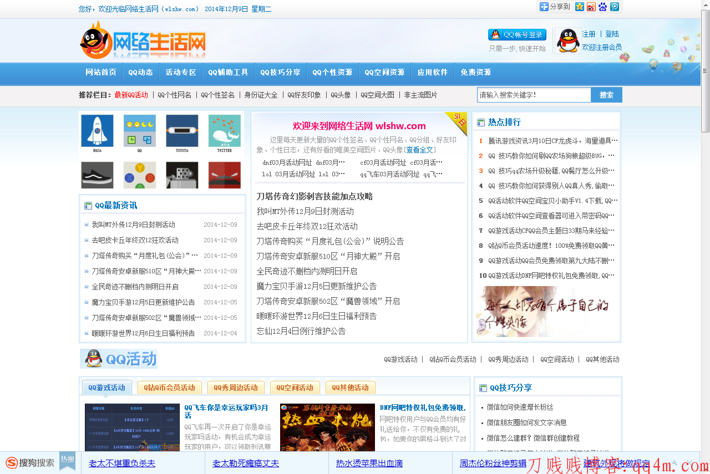Click the 注册 register link

coord(589,34)
